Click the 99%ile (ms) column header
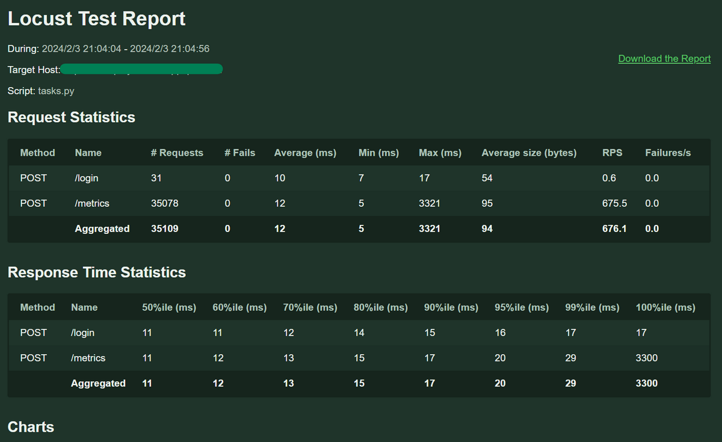This screenshot has height=442, width=722. click(x=592, y=307)
